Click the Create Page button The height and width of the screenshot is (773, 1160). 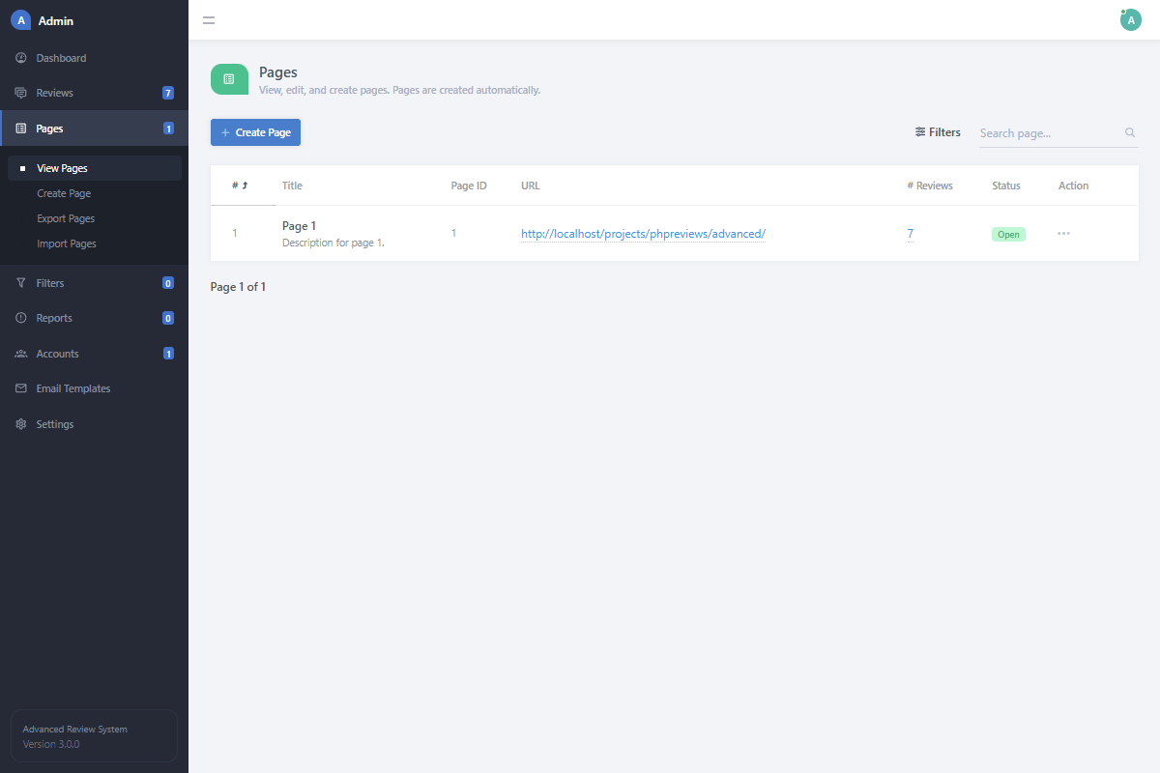[x=255, y=132]
